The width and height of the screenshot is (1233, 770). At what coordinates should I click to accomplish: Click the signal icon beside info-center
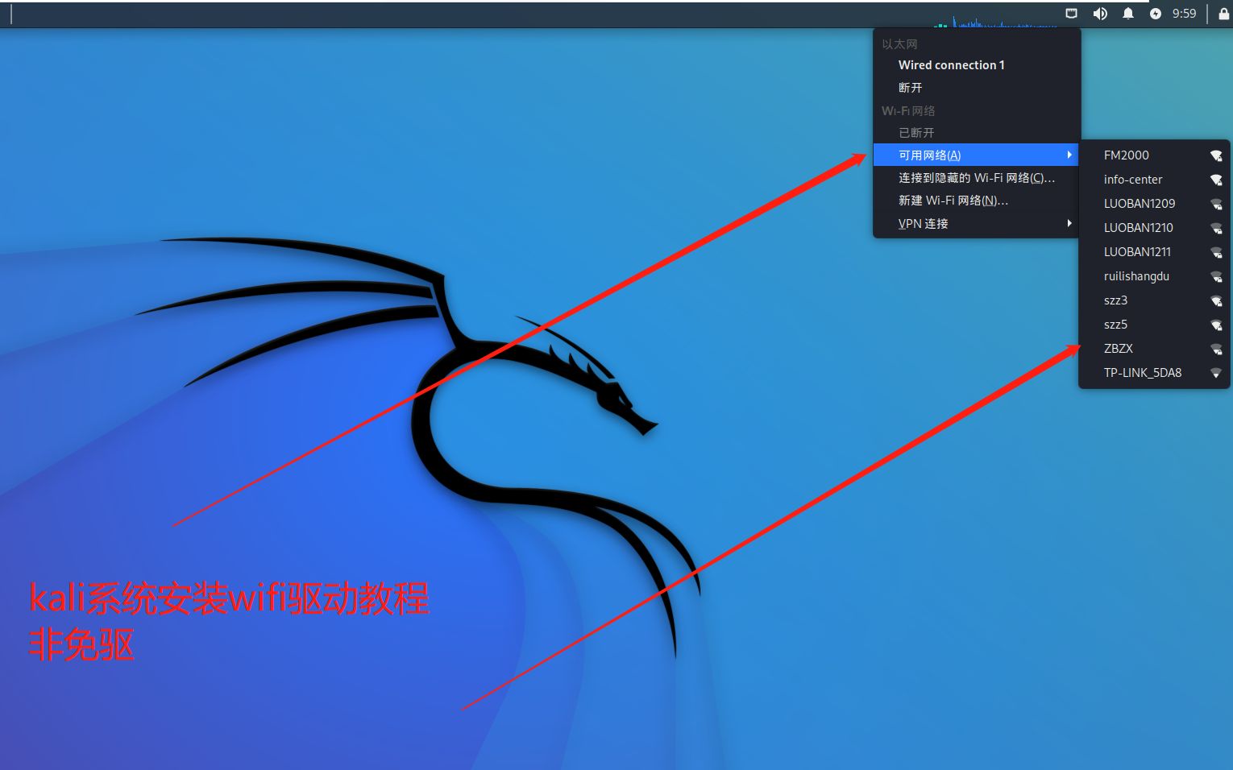pos(1216,180)
